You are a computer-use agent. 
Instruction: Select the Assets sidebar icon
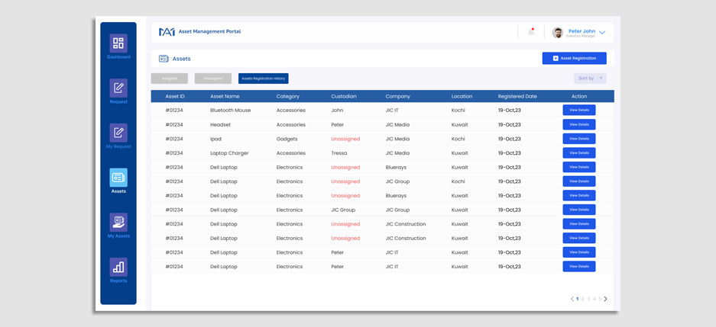118,178
